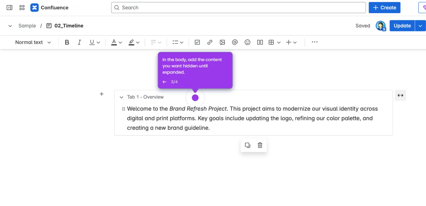Delete the expand block
Viewport: 426px width, 206px height.
click(x=260, y=145)
